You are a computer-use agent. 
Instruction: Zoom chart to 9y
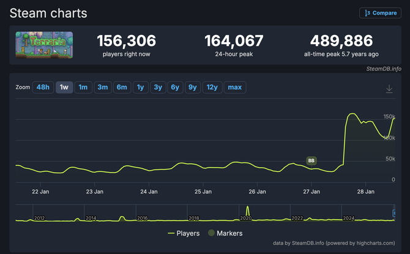click(x=192, y=88)
